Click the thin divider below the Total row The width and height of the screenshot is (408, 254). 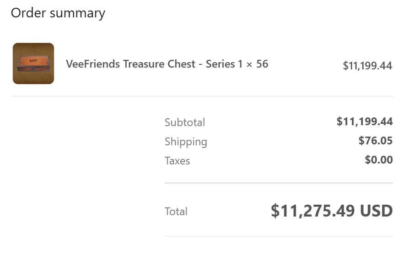pos(279,236)
